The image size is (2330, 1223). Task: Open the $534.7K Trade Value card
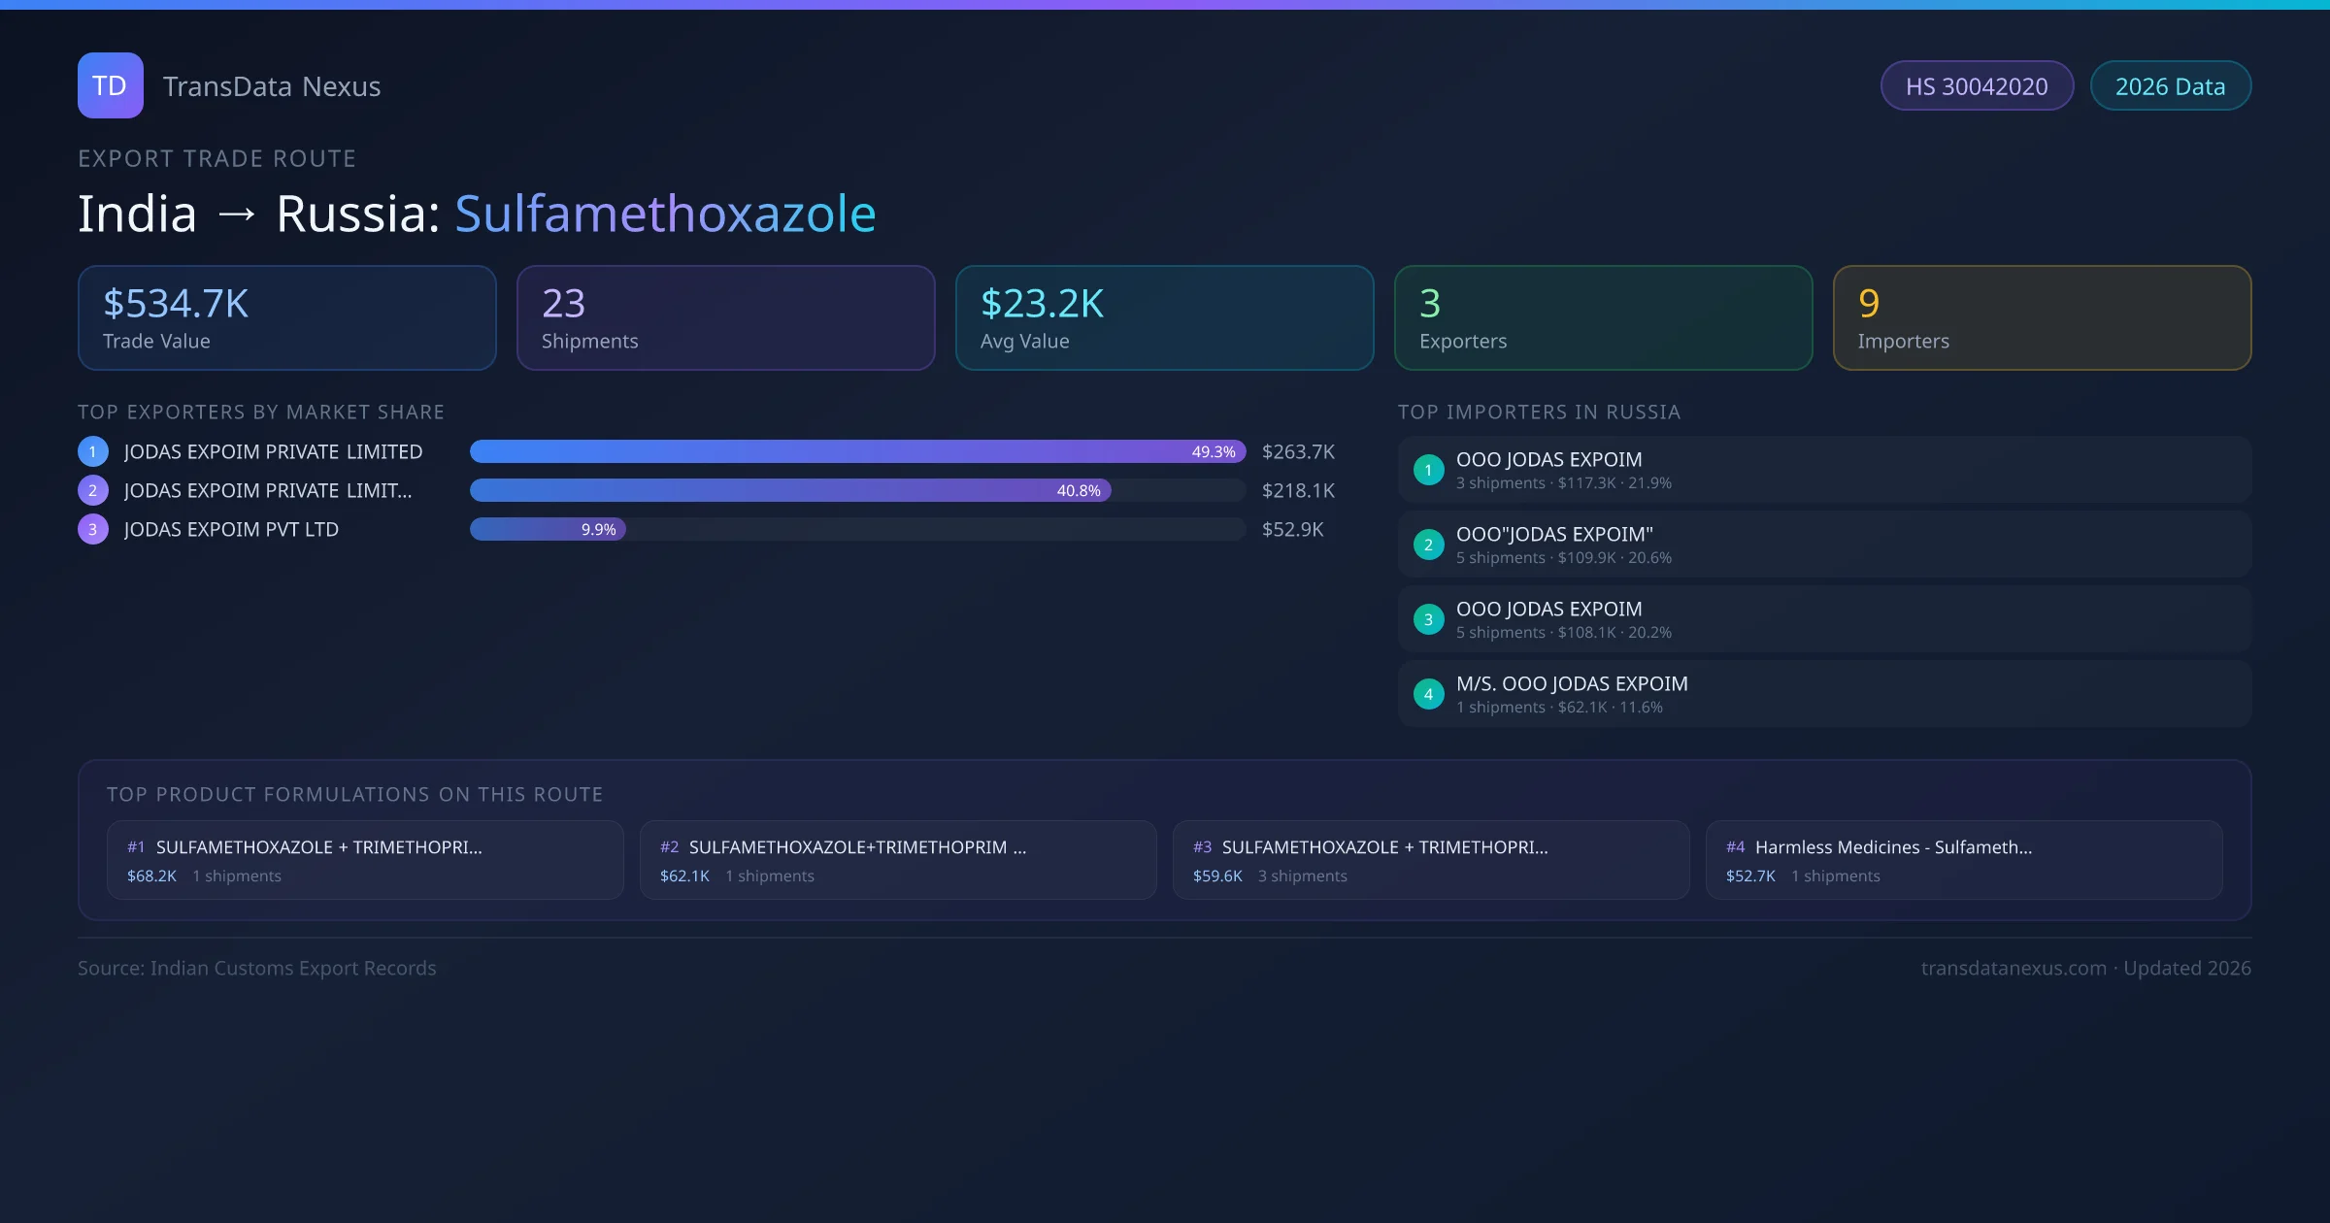[286, 317]
